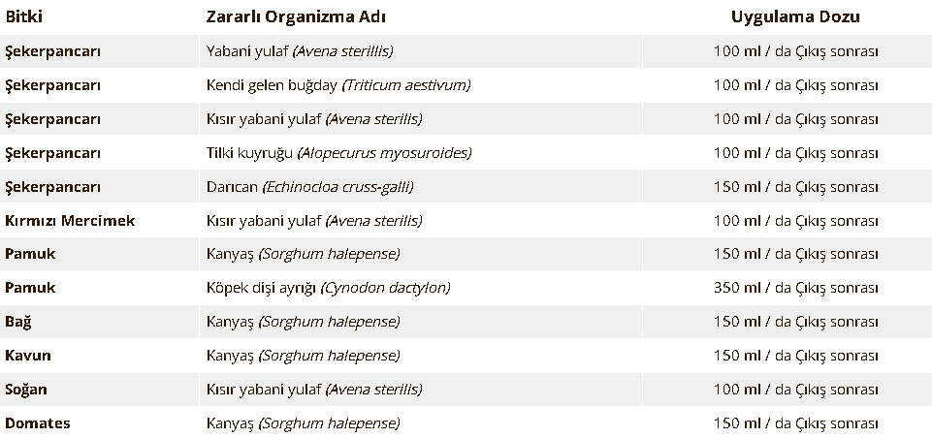Click the Kanyaş organism cell in Domates row
The image size is (932, 438).
303,423
